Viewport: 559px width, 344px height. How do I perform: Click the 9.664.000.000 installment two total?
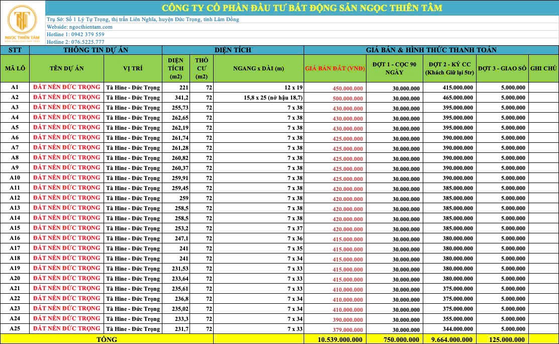point(452,339)
